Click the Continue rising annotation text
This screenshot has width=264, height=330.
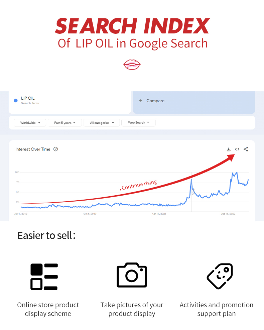(x=139, y=185)
